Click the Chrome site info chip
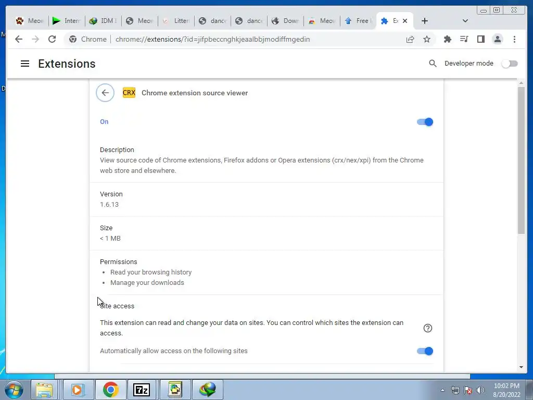 point(87,39)
